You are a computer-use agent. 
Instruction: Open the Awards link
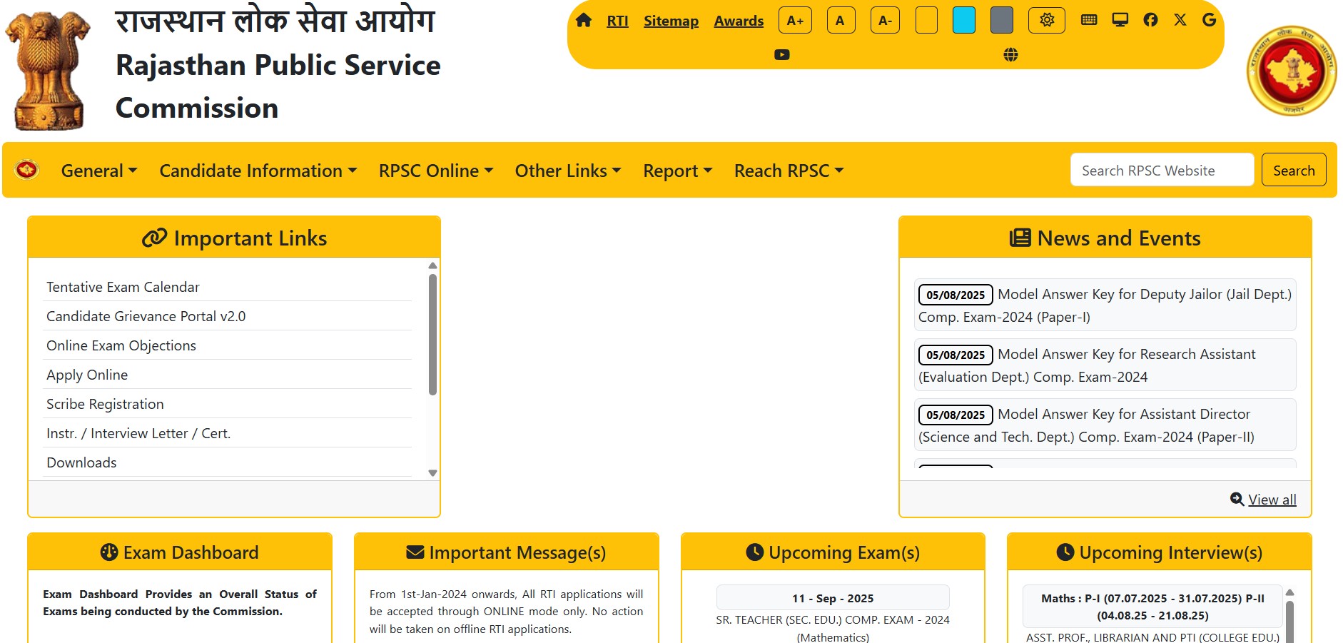click(x=739, y=21)
